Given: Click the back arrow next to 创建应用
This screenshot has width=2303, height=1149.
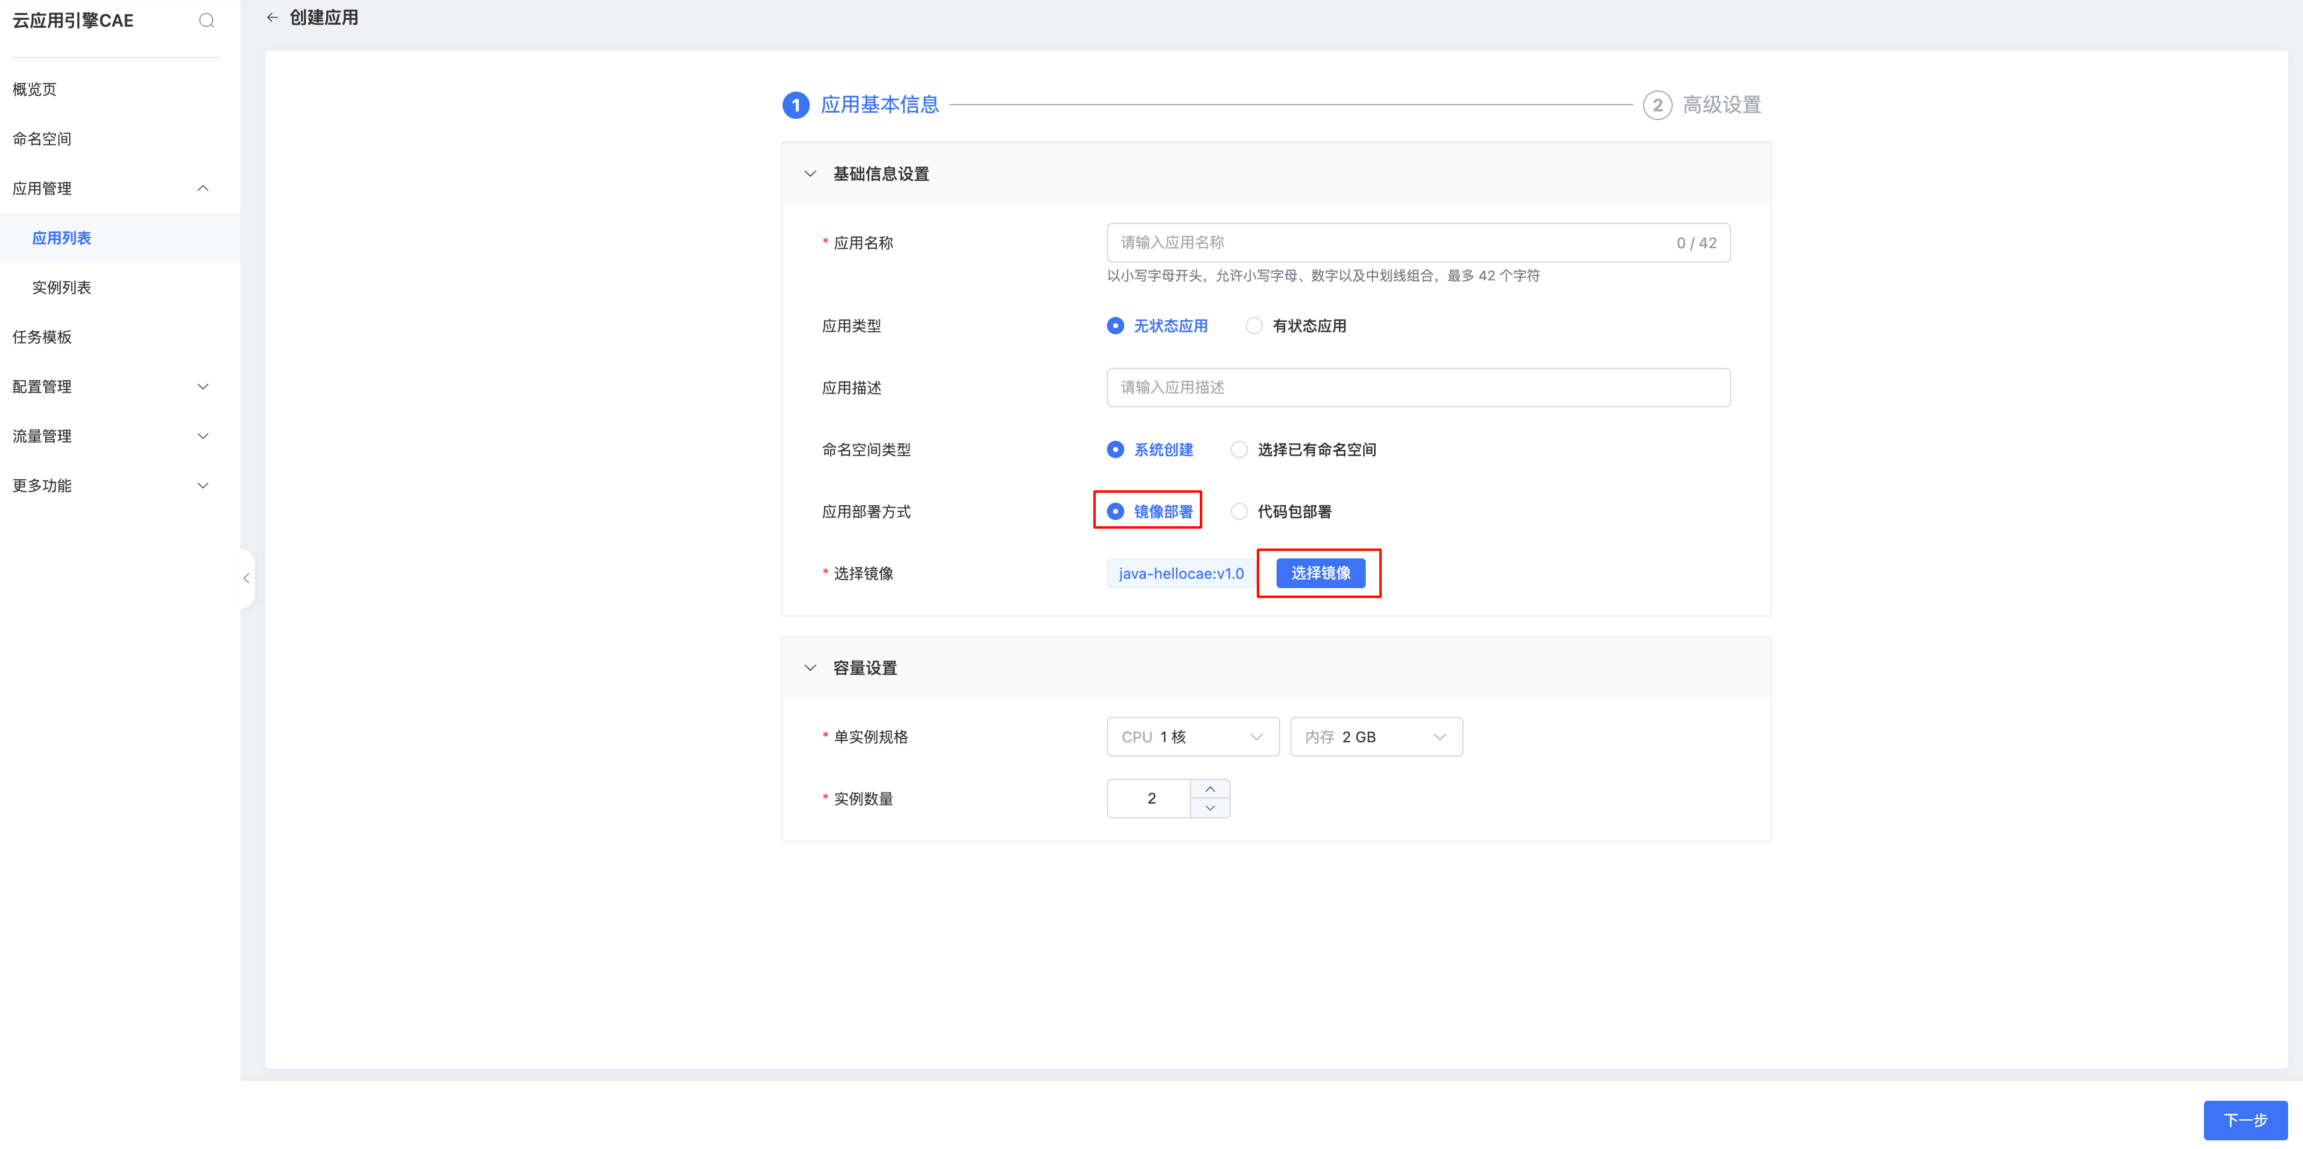Looking at the screenshot, I should tap(272, 18).
